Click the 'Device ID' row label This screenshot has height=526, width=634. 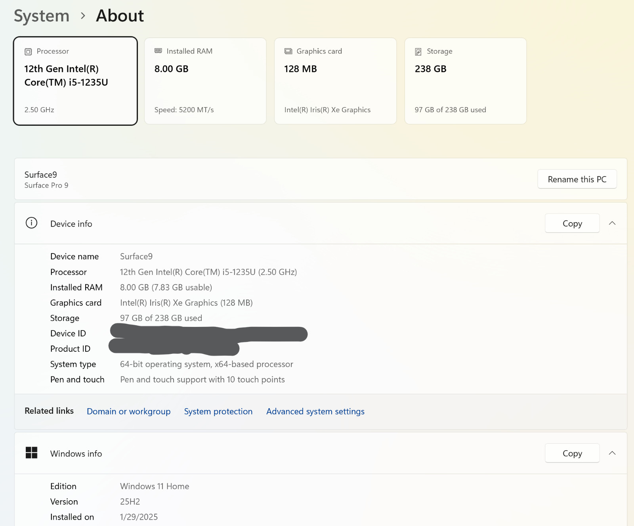click(68, 334)
